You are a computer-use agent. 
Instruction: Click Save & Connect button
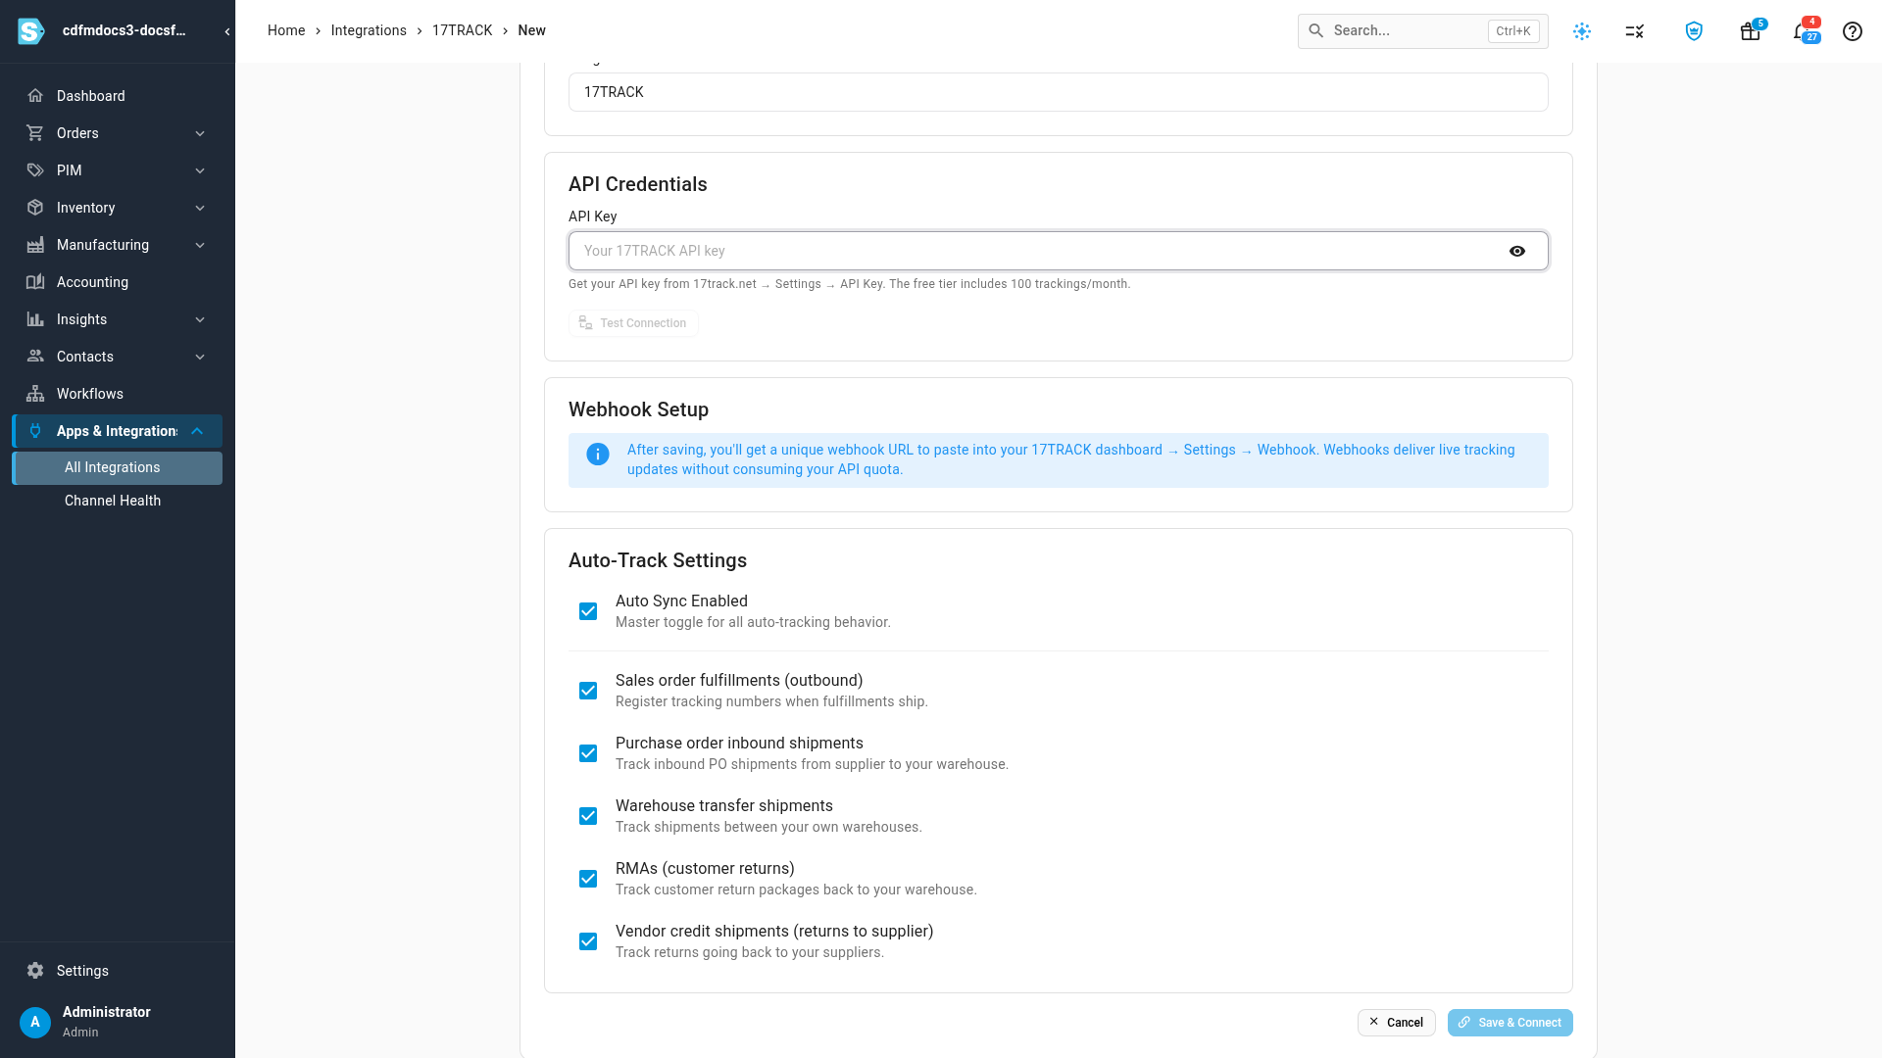1510,1023
